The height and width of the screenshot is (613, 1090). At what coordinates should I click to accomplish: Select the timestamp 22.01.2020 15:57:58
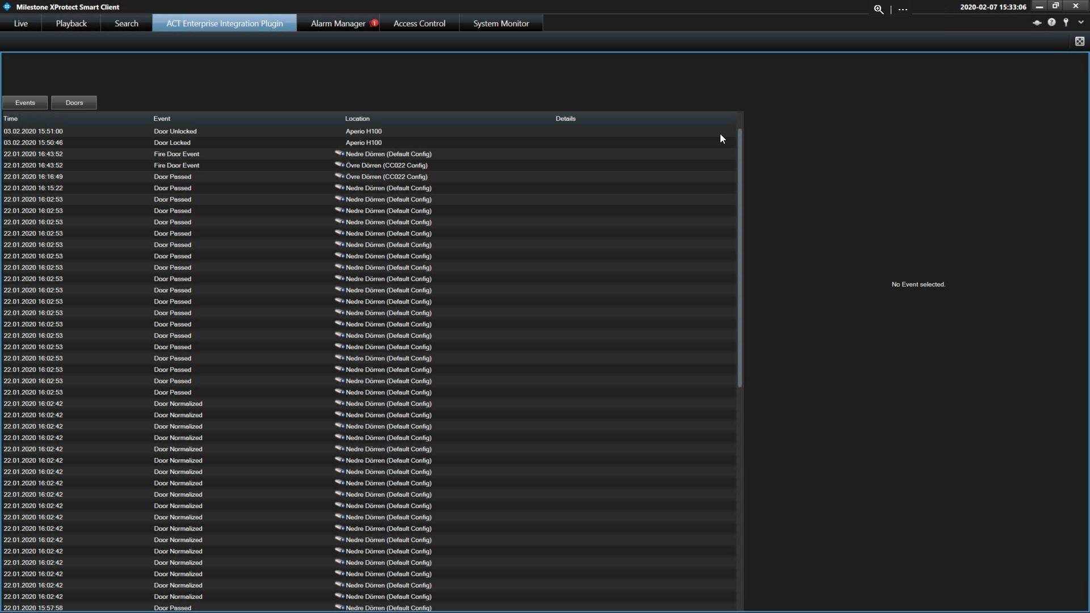(x=33, y=608)
